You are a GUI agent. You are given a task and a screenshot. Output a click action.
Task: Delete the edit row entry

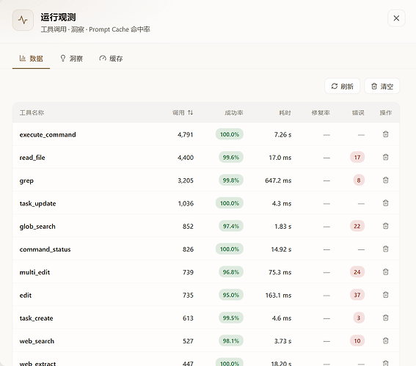tap(385, 295)
